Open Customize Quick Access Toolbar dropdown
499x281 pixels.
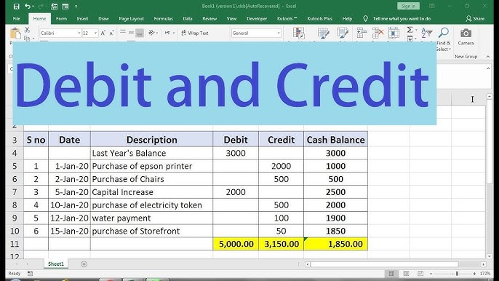point(76,7)
